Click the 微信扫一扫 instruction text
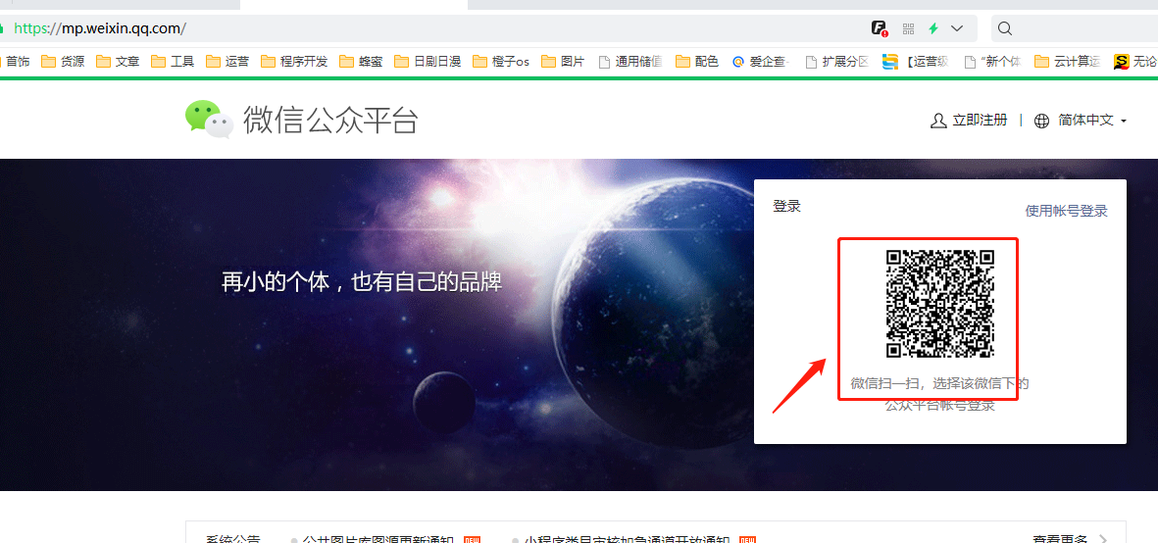This screenshot has height=543, width=1158. [940, 394]
